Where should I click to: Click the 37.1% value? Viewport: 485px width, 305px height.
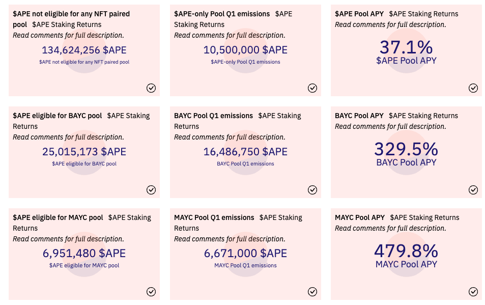pos(406,48)
